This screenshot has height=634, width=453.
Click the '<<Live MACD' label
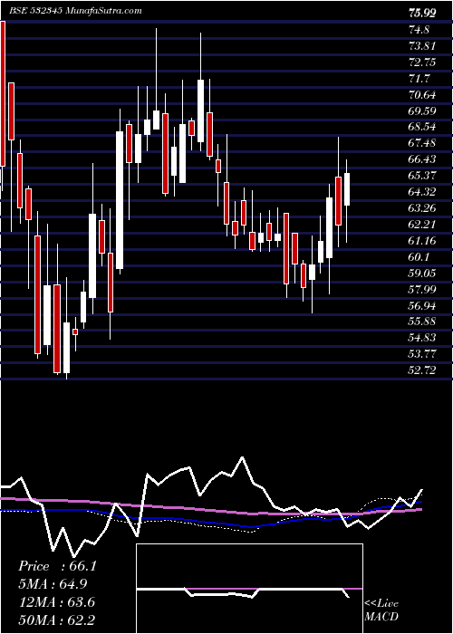click(381, 610)
